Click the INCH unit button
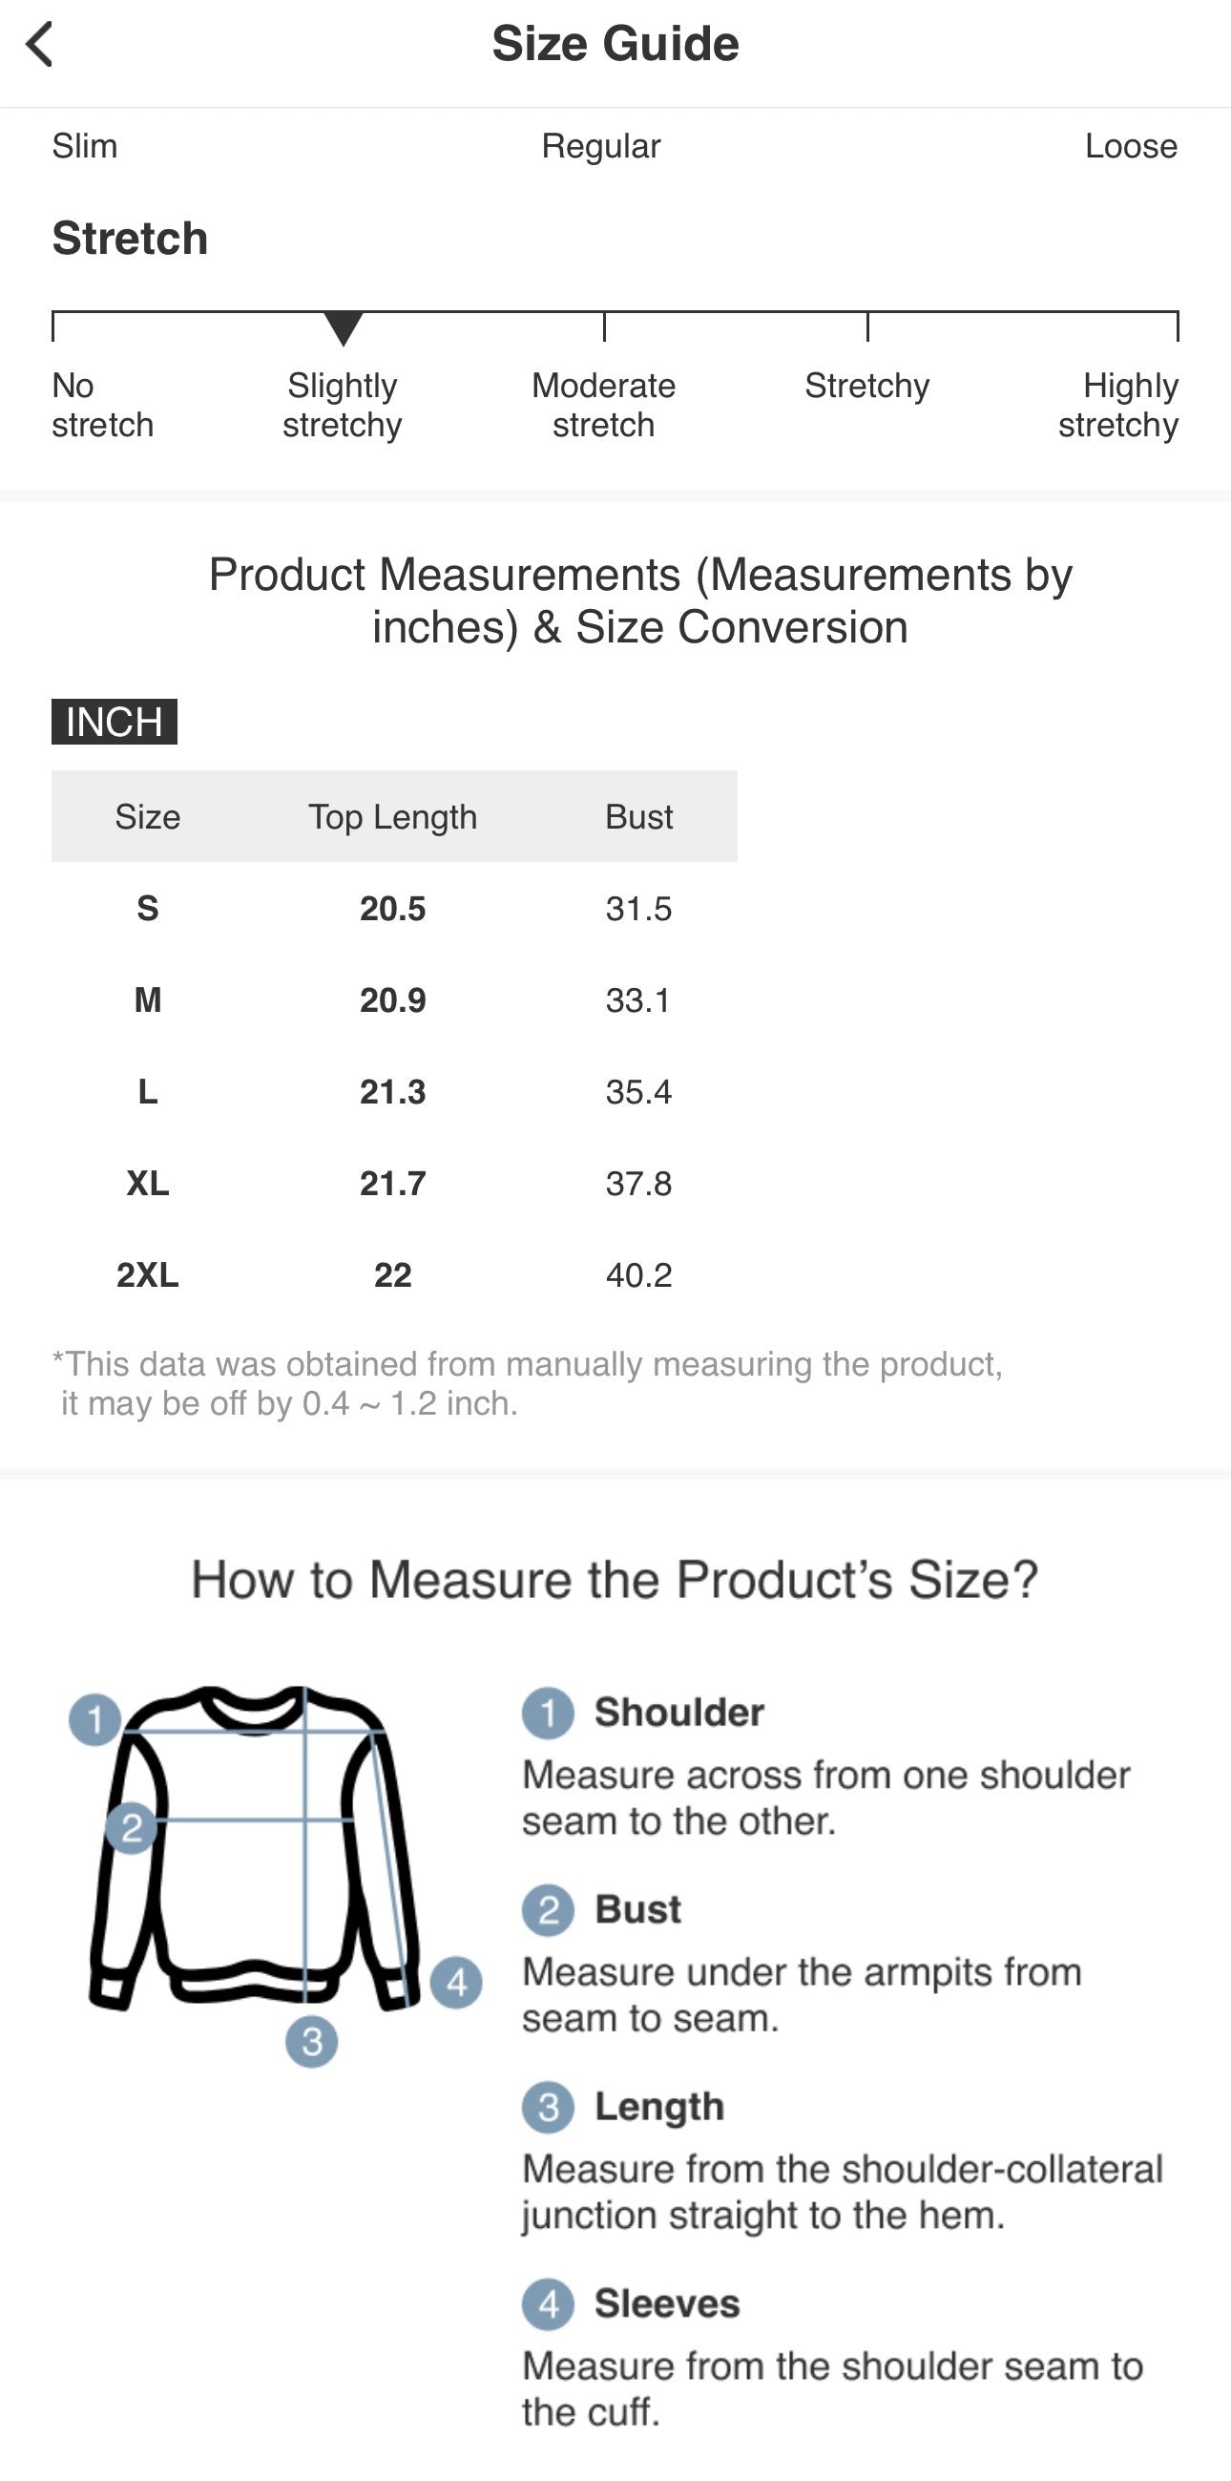The height and width of the screenshot is (2481, 1231). [x=115, y=723]
